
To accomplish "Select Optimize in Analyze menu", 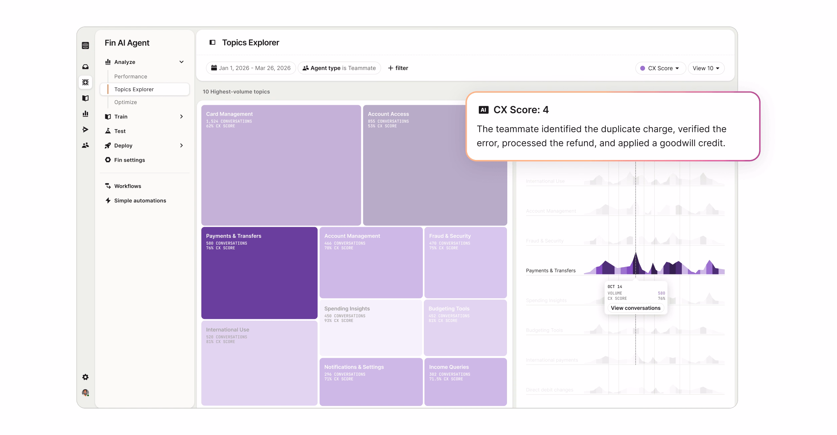I will coord(126,102).
